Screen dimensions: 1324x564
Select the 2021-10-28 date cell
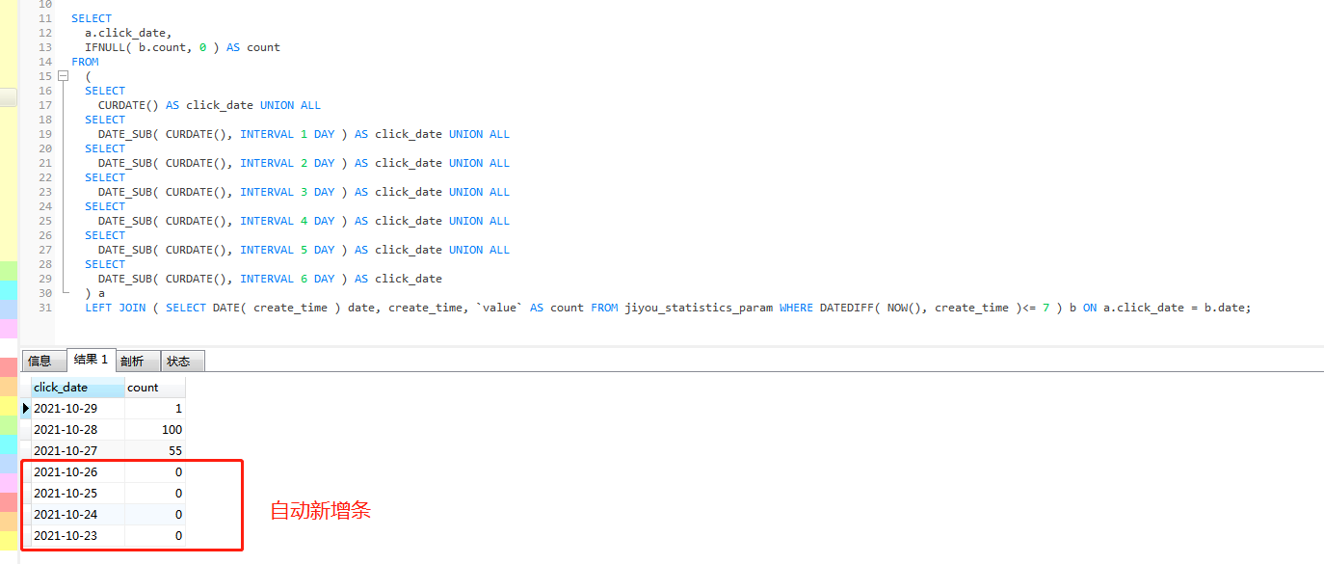point(78,430)
